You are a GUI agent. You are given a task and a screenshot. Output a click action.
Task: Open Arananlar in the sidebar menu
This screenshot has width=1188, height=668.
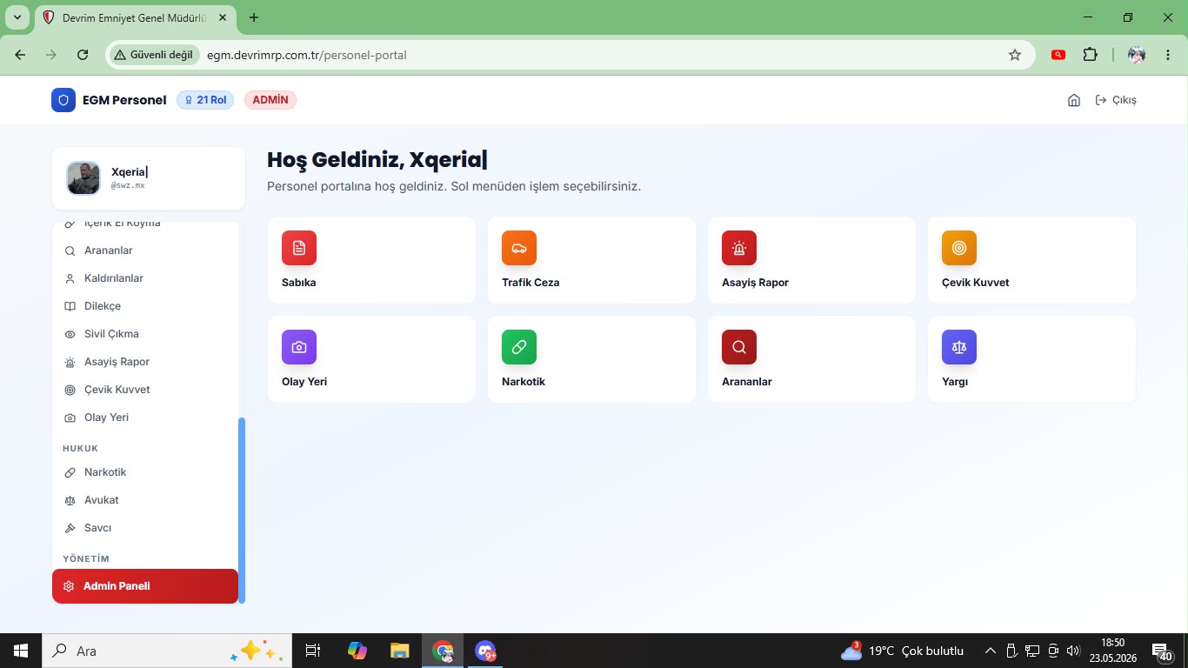[145, 250]
